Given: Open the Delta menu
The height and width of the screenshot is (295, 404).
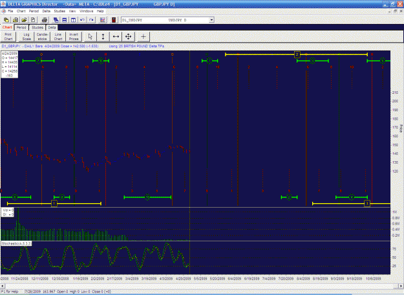Looking at the screenshot, I should coord(47,12).
